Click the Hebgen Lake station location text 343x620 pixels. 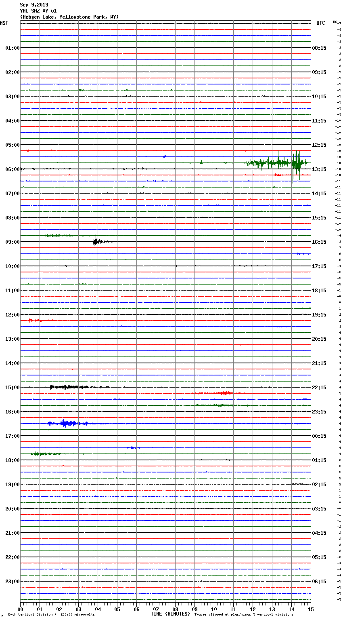tap(69, 17)
